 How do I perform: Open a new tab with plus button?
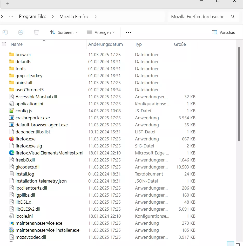tap(8, 4)
